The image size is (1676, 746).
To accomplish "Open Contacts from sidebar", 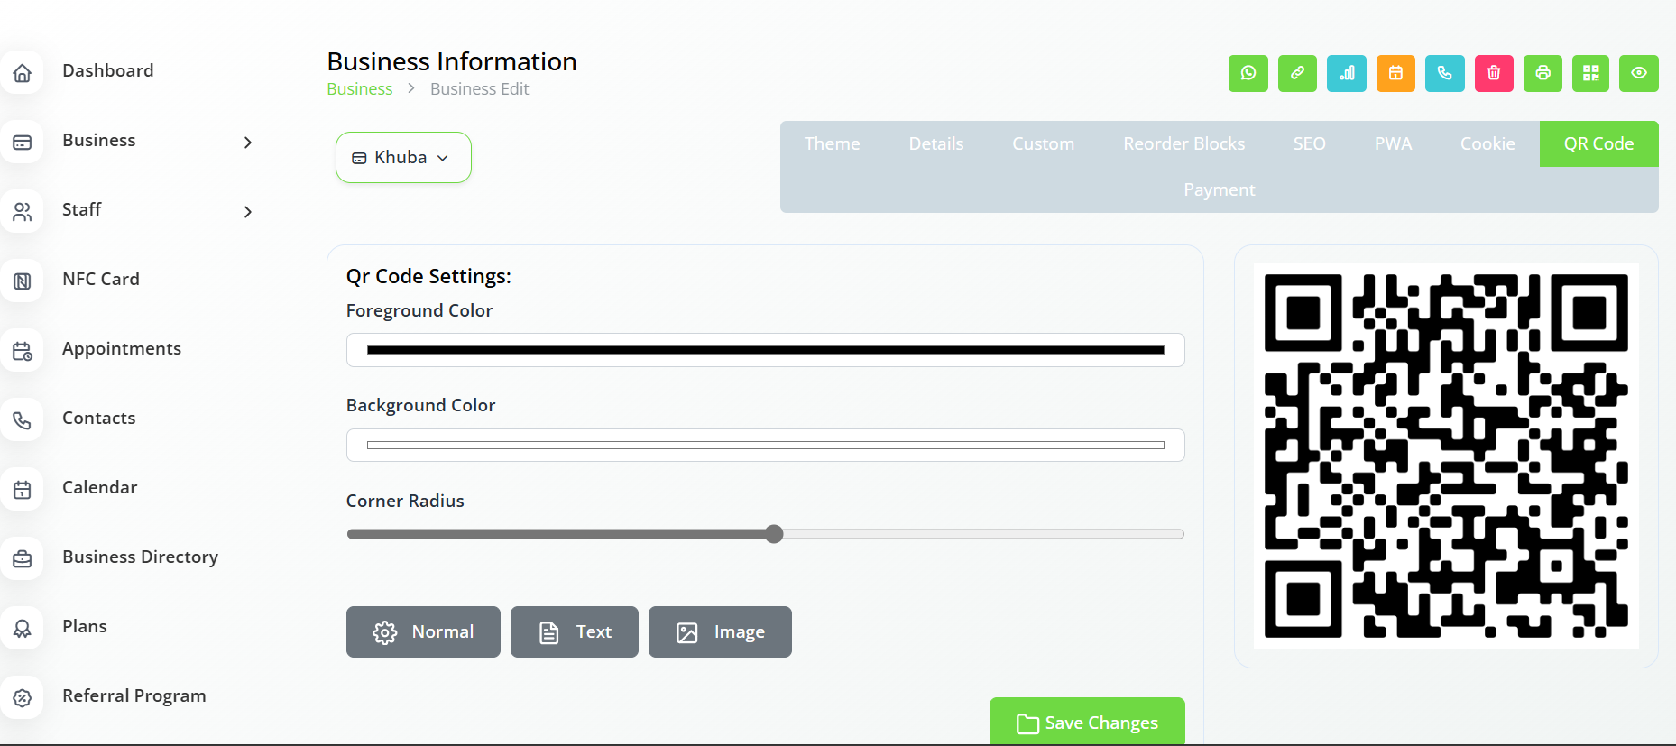I will [x=99, y=418].
